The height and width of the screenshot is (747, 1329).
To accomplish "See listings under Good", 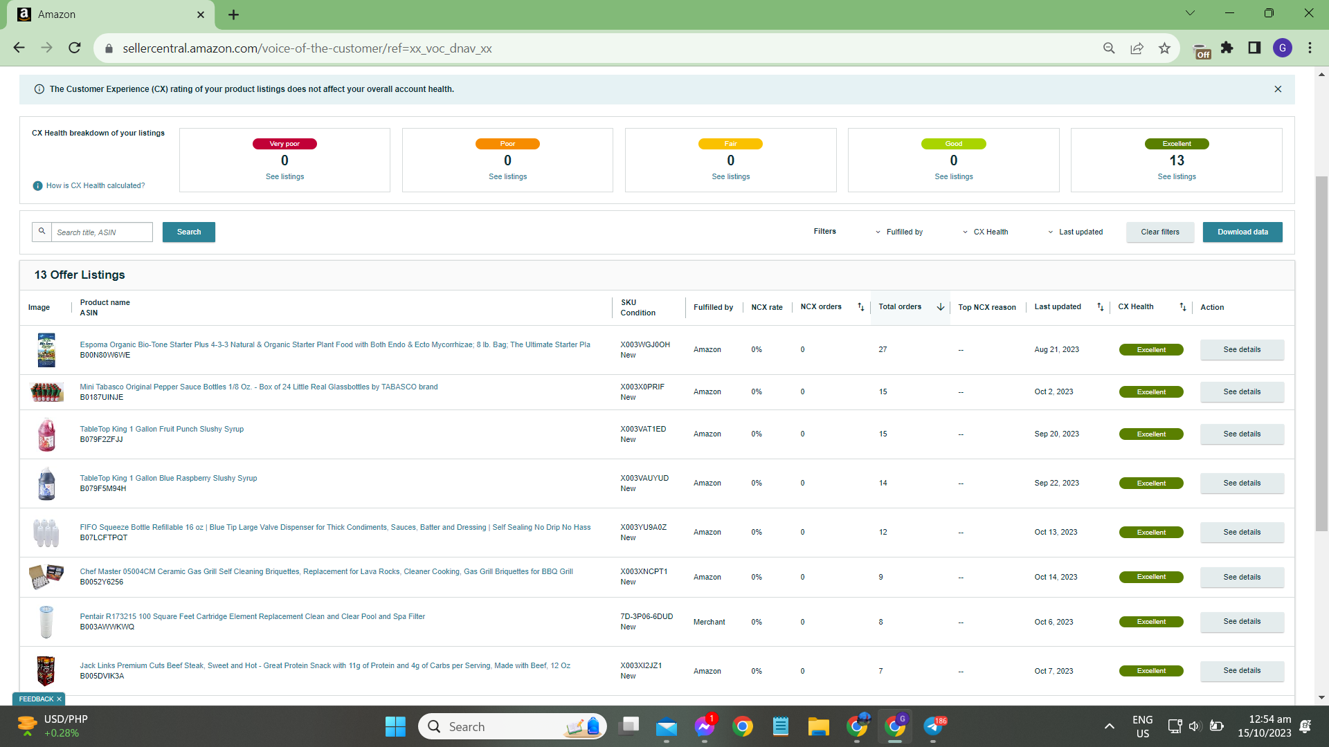I will pos(953,177).
